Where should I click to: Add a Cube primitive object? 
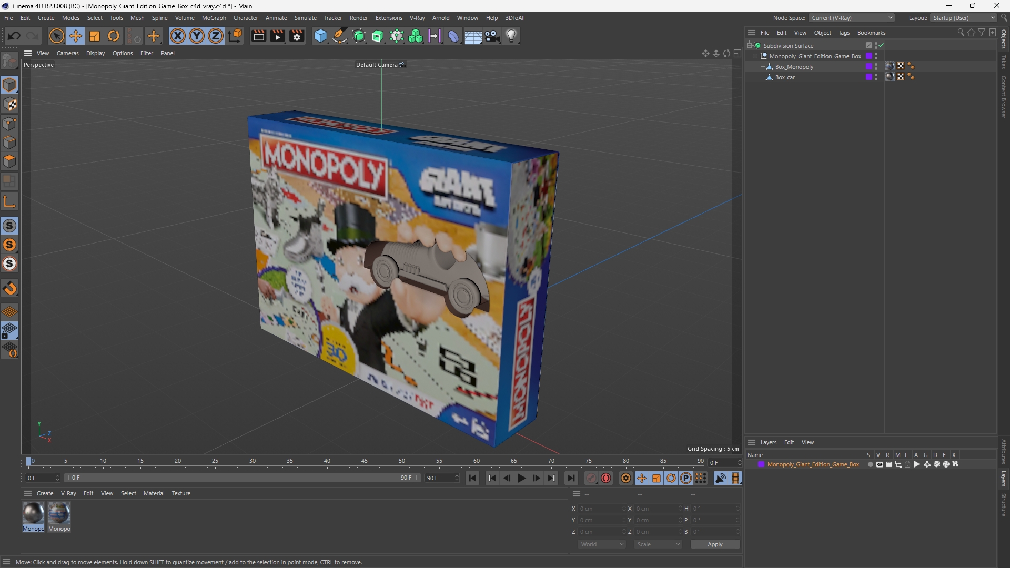click(320, 36)
